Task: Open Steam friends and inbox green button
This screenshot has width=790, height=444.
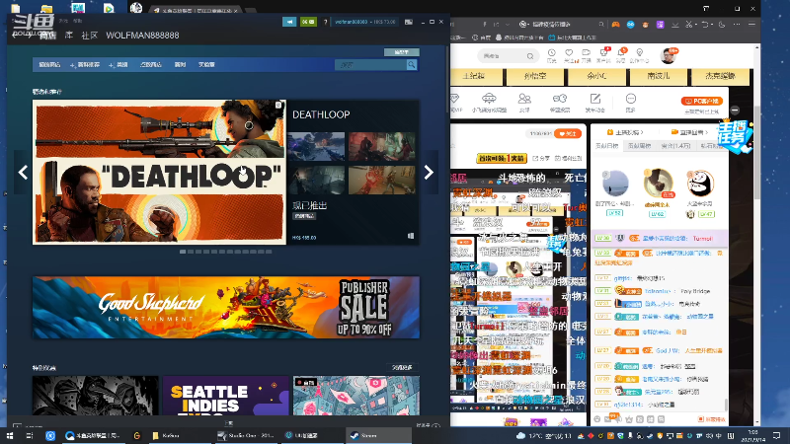Action: (308, 22)
